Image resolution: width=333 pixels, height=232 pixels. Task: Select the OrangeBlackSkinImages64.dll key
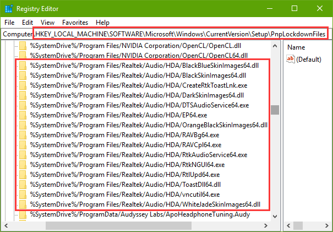(x=149, y=125)
